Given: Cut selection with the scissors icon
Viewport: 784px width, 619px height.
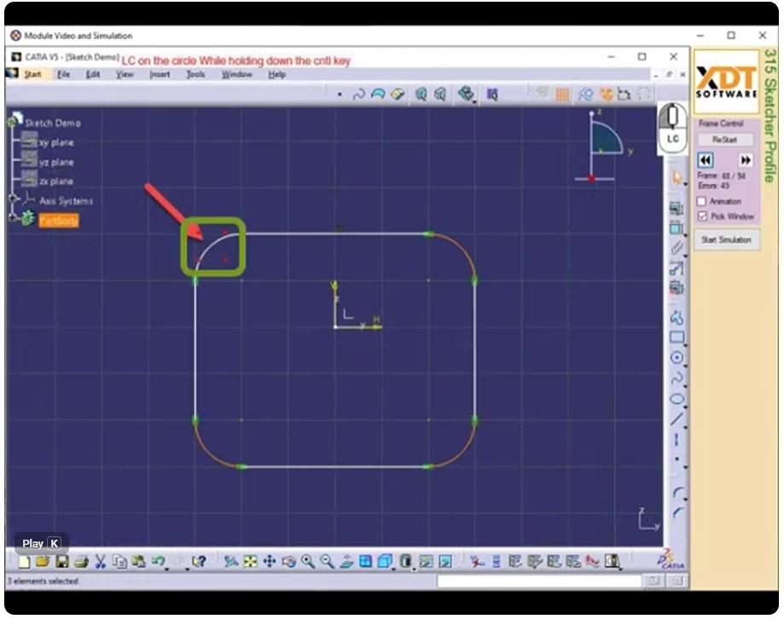Looking at the screenshot, I should (100, 562).
